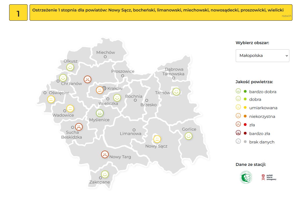Click the Myślenice green smiley icon
This screenshot has width=297, height=197.
click(100, 113)
